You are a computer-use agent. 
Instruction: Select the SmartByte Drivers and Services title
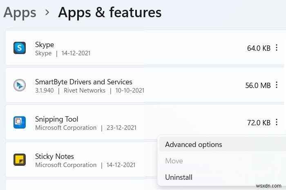click(x=84, y=82)
